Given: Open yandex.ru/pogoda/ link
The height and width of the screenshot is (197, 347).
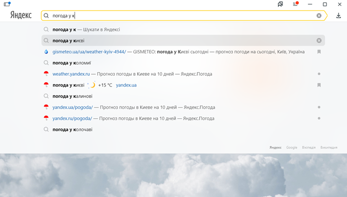Looking at the screenshot, I should click(72, 118).
